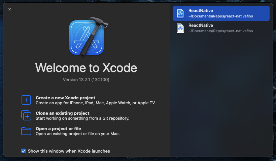Viewport: 276px width, 161px height.
Task: Click the file icon of the highlighted ReactNative project
Action: [x=180, y=13]
